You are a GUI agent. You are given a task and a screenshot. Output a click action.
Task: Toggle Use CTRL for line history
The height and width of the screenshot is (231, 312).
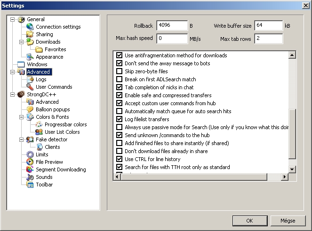pos(119,159)
